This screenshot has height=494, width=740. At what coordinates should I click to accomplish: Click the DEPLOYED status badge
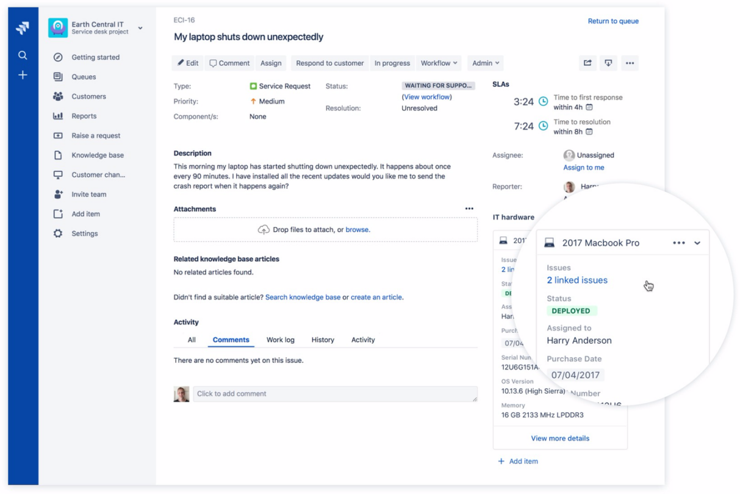pyautogui.click(x=571, y=311)
